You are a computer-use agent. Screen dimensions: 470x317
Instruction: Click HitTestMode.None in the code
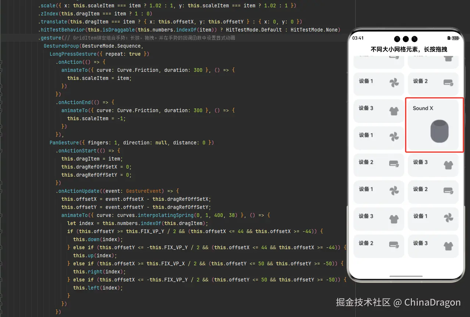tap(314, 30)
